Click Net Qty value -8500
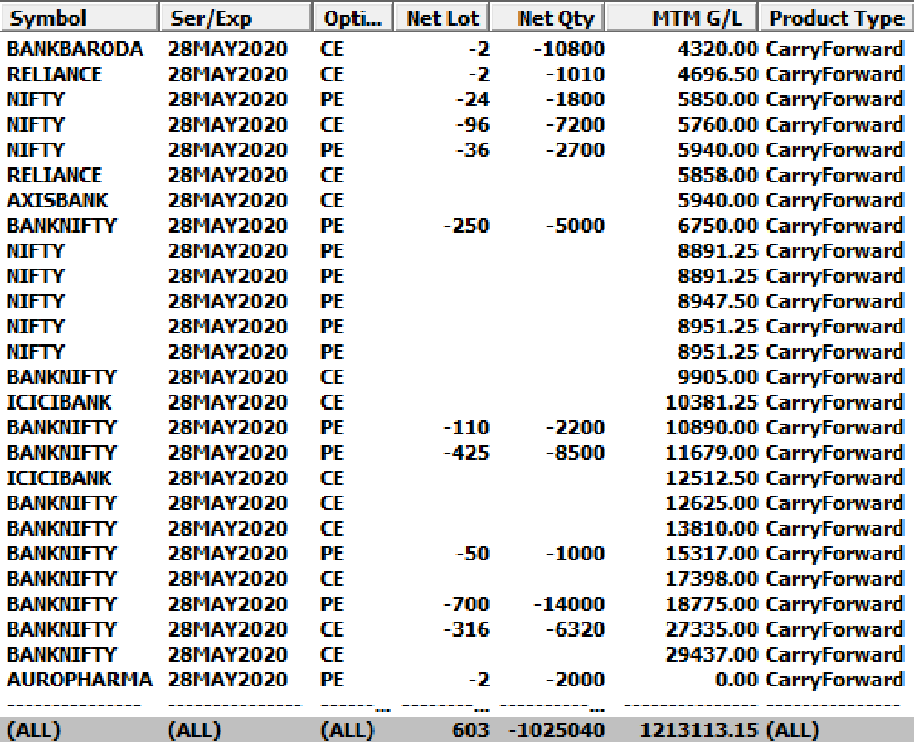The image size is (914, 742). click(x=576, y=453)
